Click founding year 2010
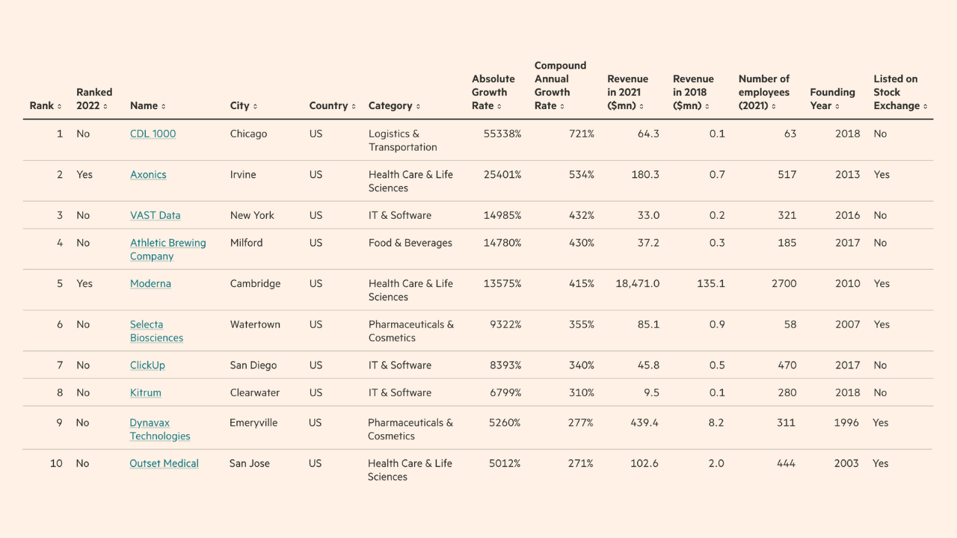The height and width of the screenshot is (538, 957). click(x=848, y=284)
